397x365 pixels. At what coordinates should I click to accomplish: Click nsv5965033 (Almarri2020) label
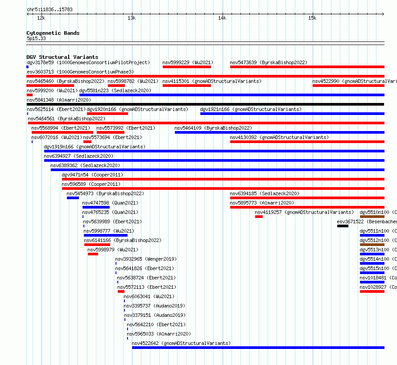pos(159,334)
